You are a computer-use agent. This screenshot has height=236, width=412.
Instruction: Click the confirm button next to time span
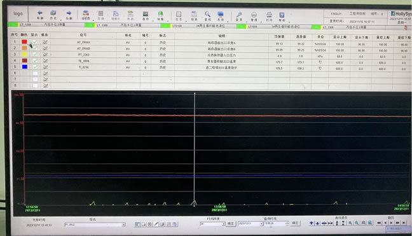[x=231, y=224]
